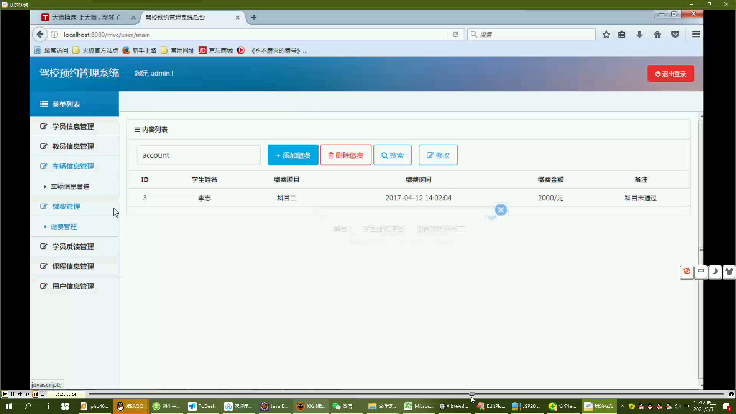The height and width of the screenshot is (414, 736).
Task: Open the bookmarks library icon
Action: click(622, 34)
